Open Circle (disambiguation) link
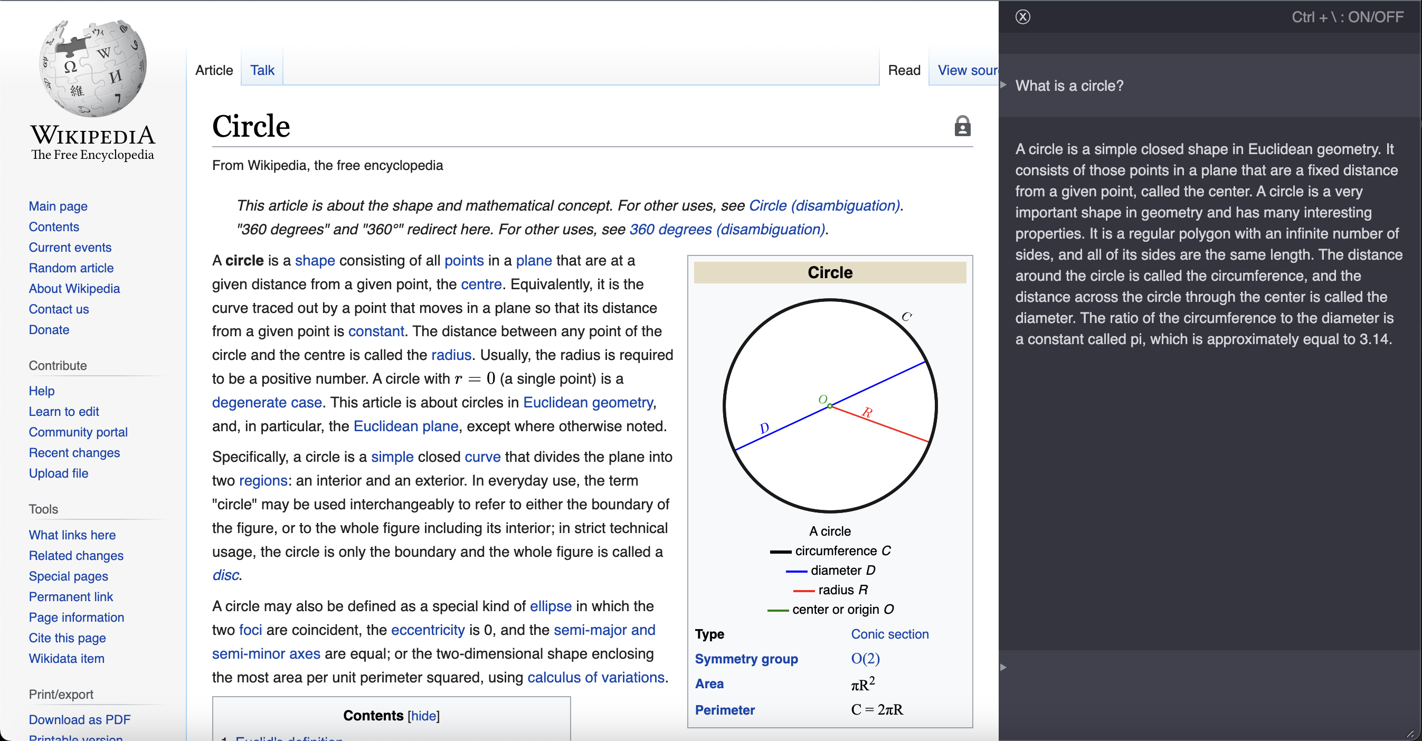Viewport: 1422px width, 741px height. click(x=824, y=205)
